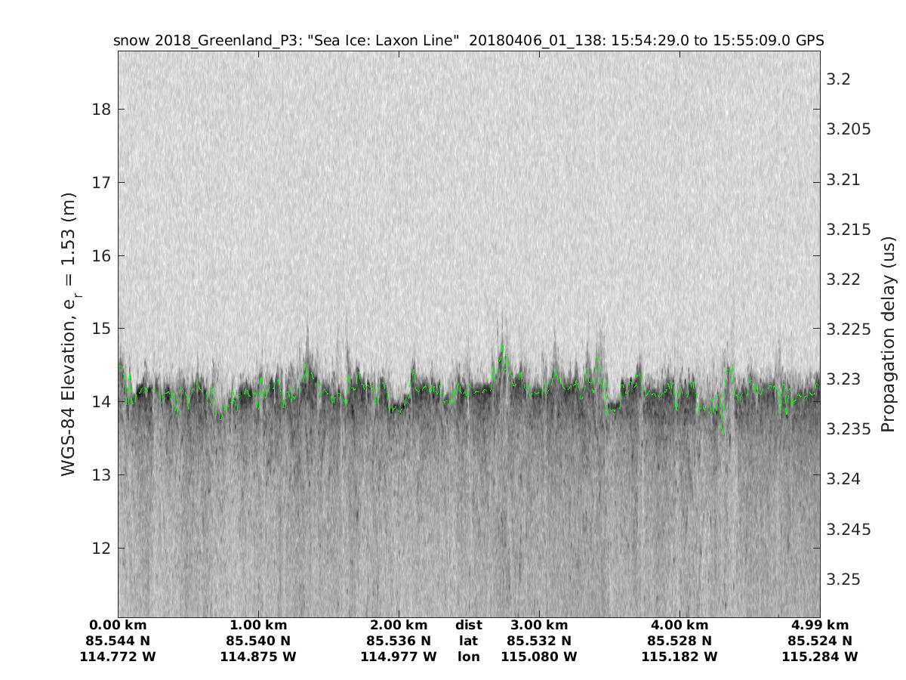Select the 115.284 W longitude label

tap(820, 657)
